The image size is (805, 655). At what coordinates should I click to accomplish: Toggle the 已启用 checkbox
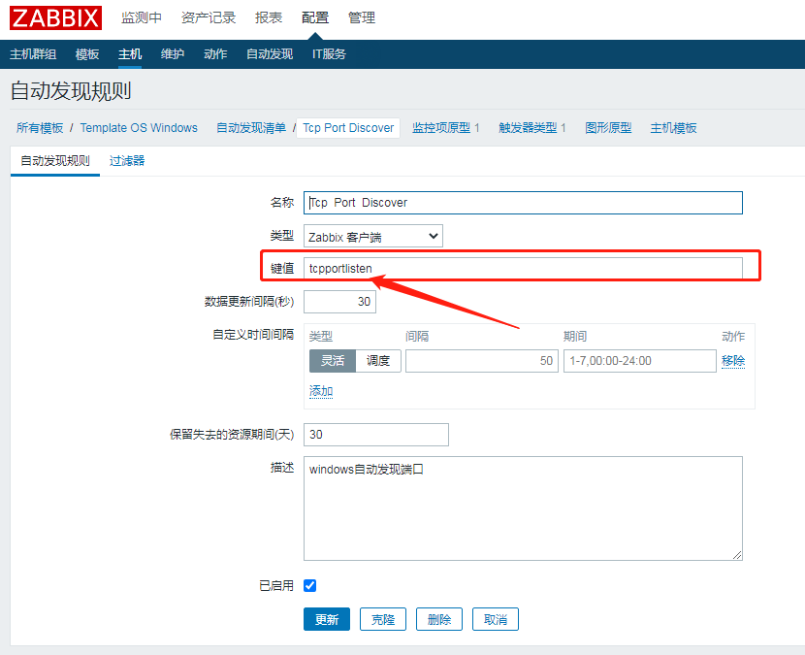(310, 585)
